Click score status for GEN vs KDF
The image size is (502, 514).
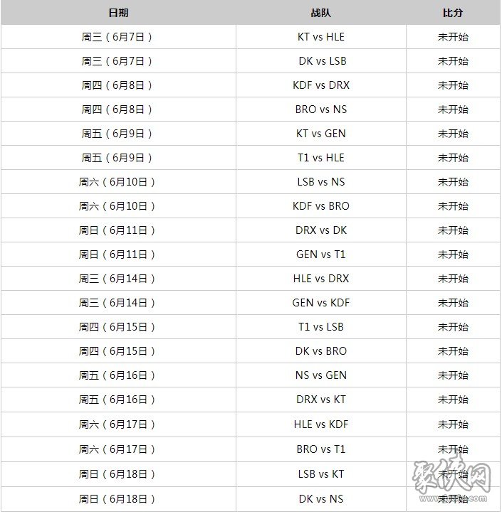point(453,303)
